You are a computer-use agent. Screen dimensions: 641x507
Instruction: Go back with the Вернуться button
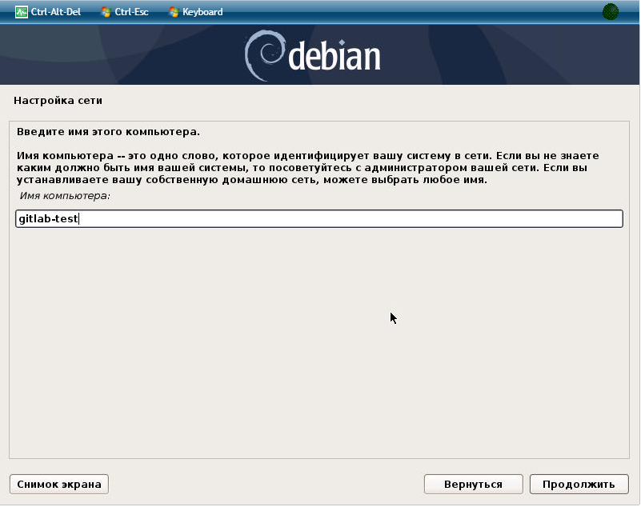pos(474,484)
